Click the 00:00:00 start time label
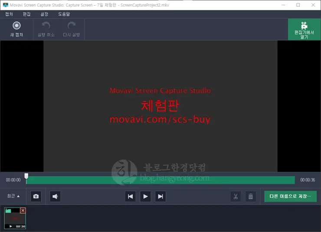 pyautogui.click(x=13, y=180)
